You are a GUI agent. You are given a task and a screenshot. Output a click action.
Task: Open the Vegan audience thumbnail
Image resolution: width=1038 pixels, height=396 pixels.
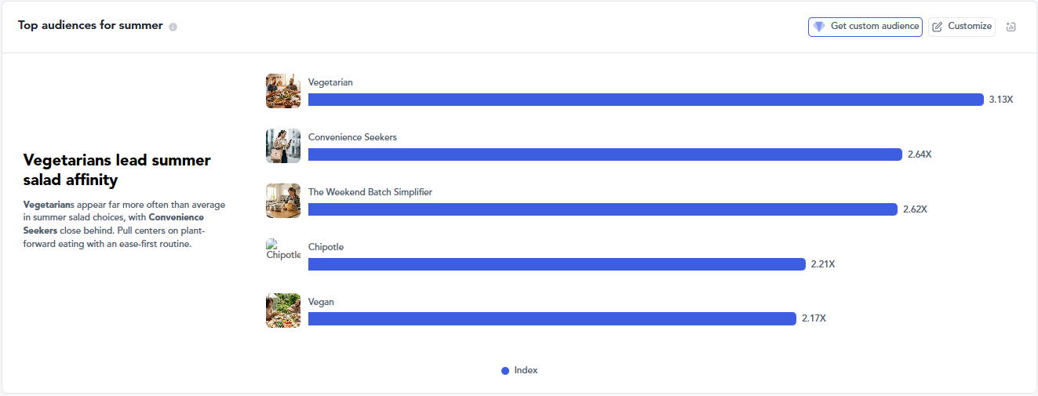click(x=283, y=311)
